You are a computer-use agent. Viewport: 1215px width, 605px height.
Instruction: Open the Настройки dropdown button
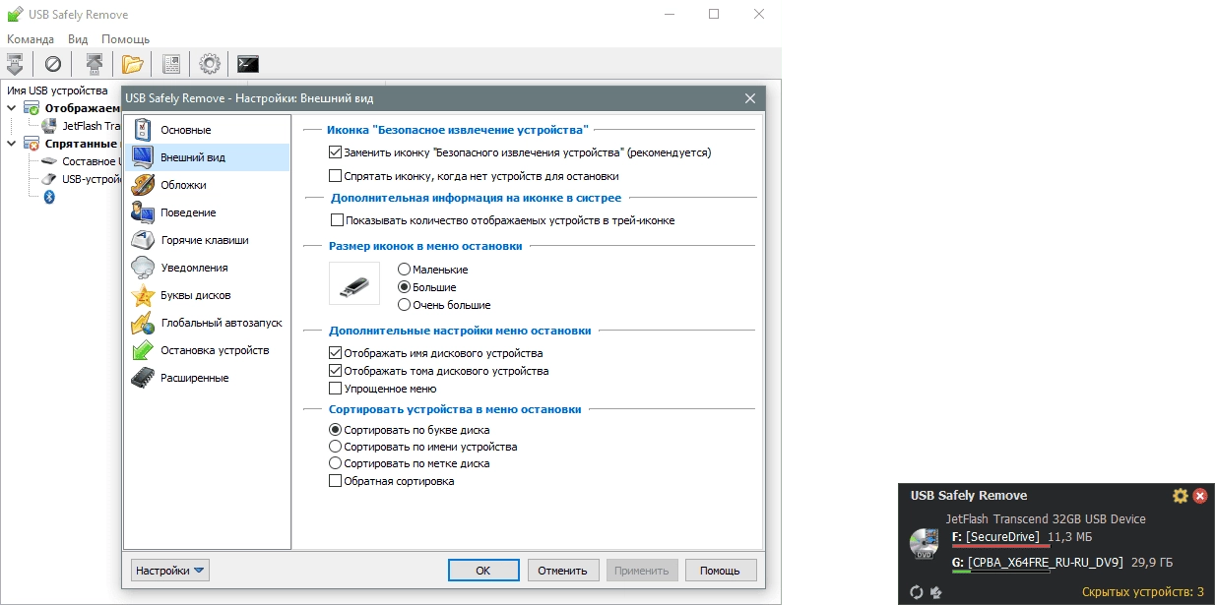170,570
